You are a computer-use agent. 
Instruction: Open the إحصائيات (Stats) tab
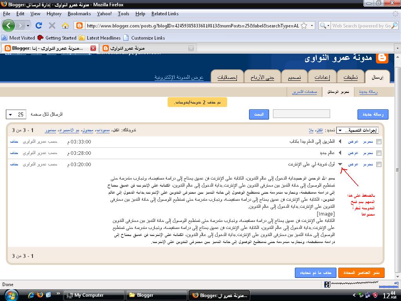tap(227, 77)
